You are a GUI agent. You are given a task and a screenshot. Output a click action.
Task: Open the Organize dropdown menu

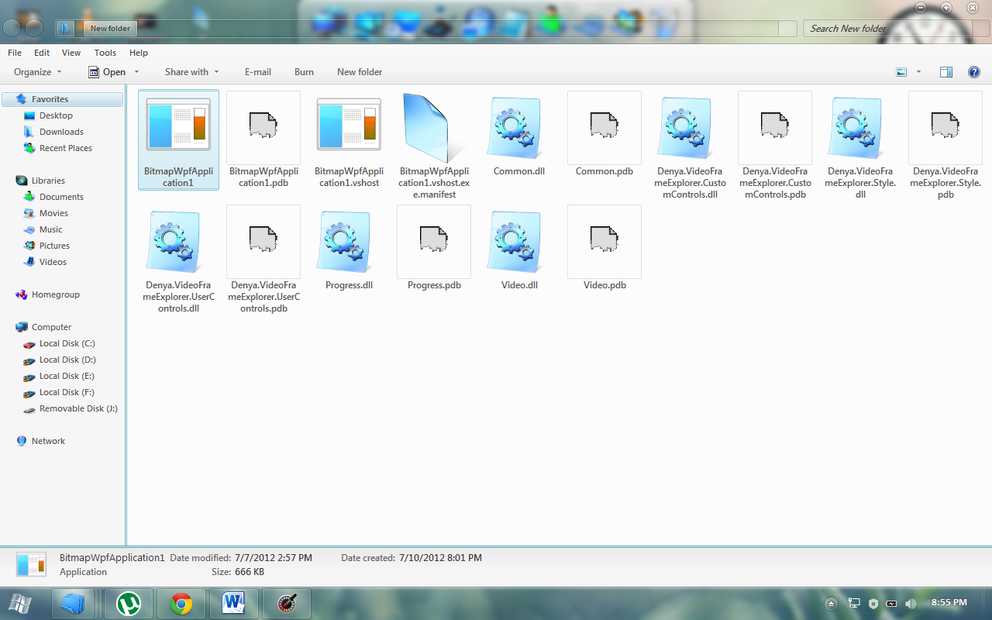coord(37,72)
